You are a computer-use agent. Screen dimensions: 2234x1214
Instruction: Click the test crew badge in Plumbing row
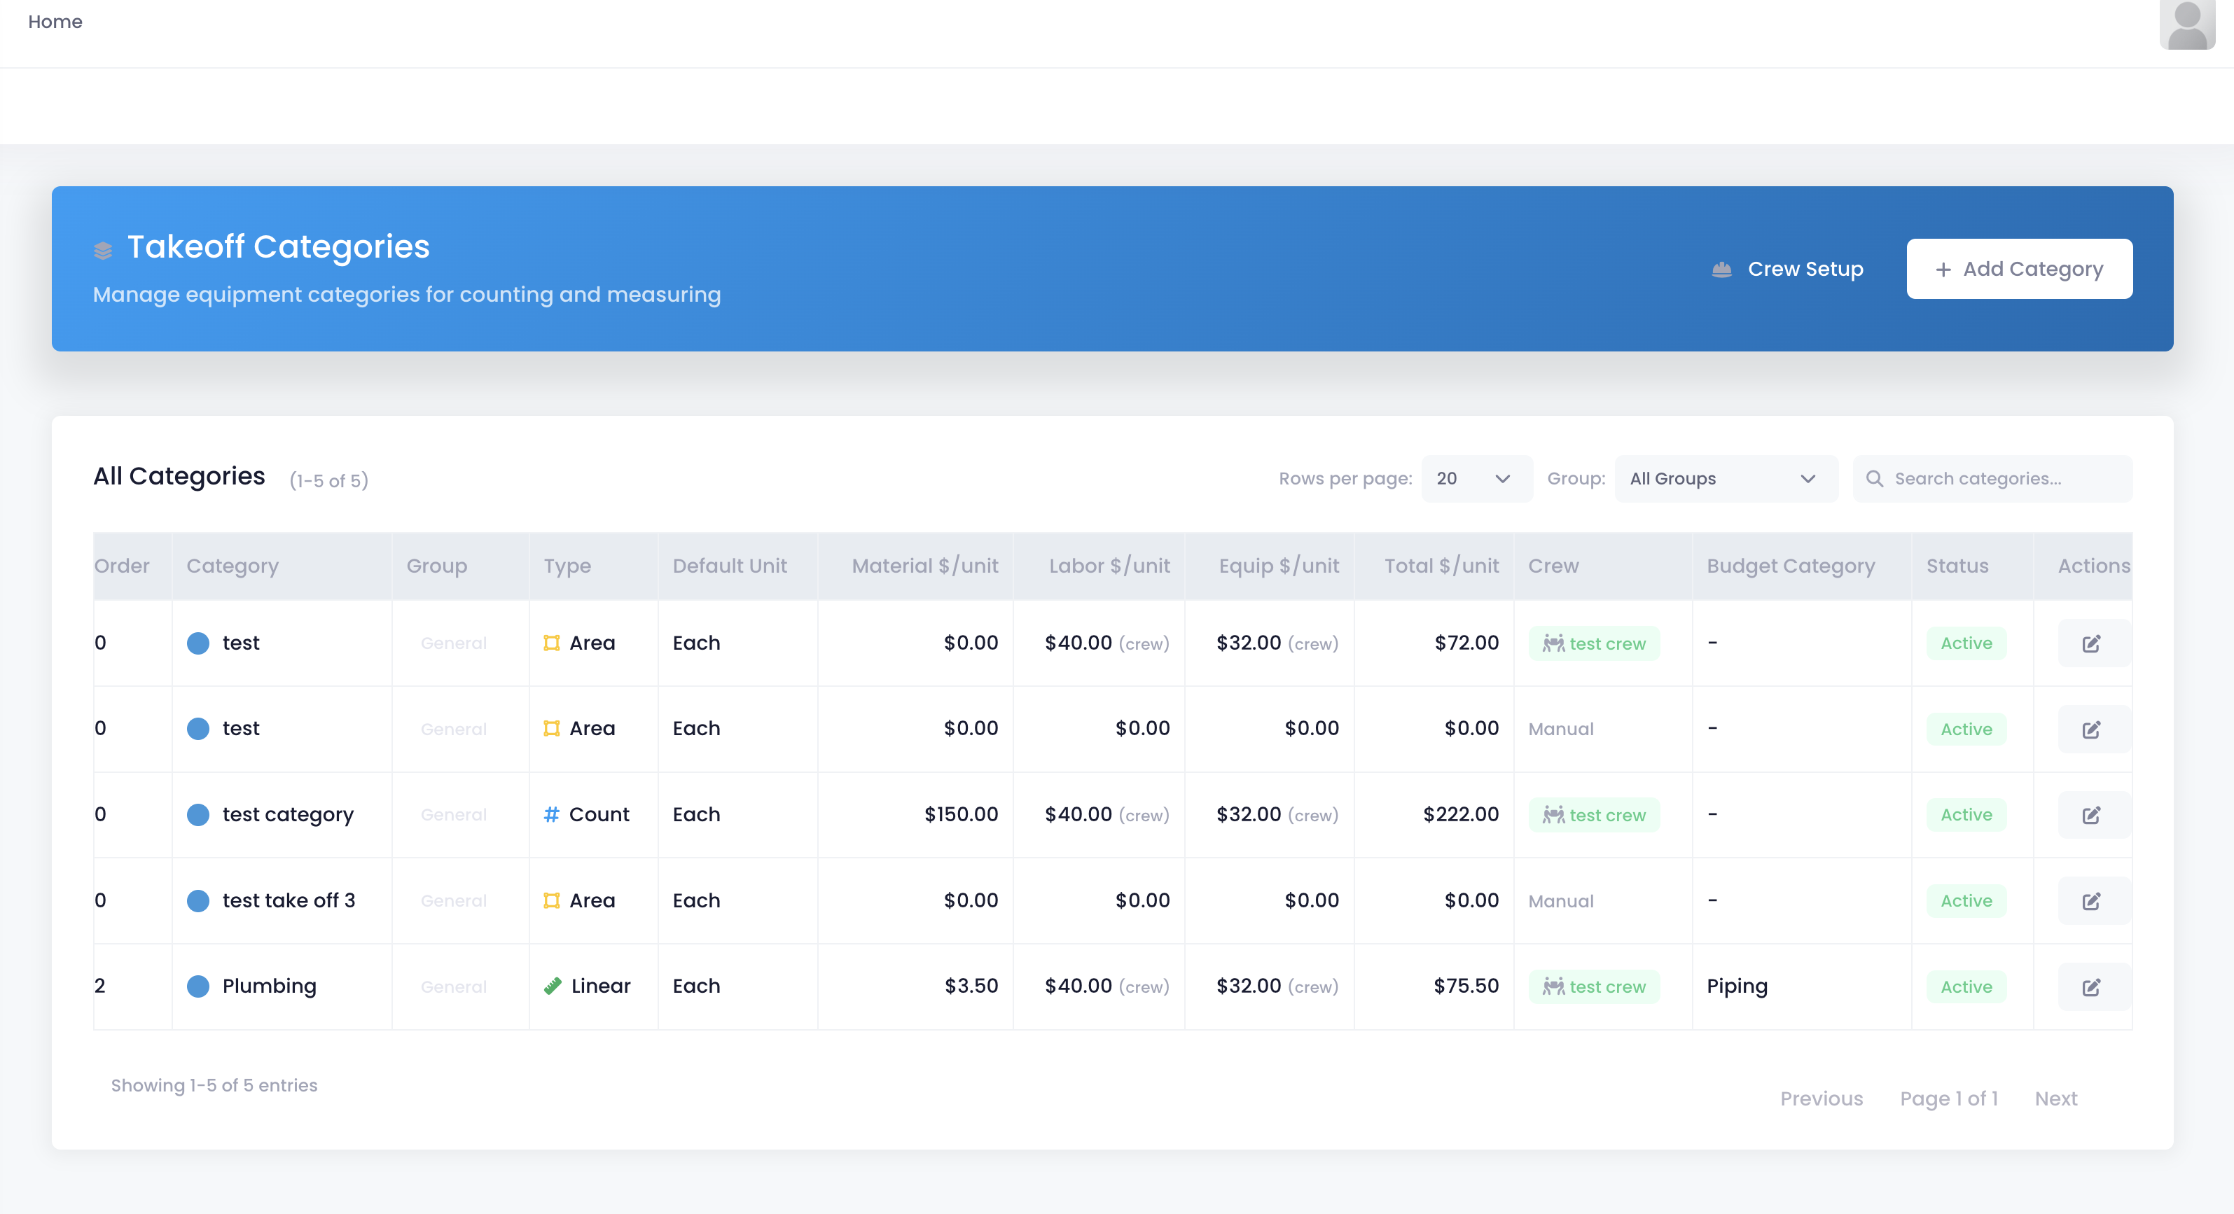[1593, 986]
